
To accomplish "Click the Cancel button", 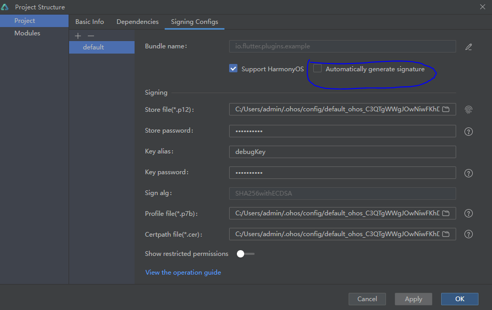I will (367, 299).
